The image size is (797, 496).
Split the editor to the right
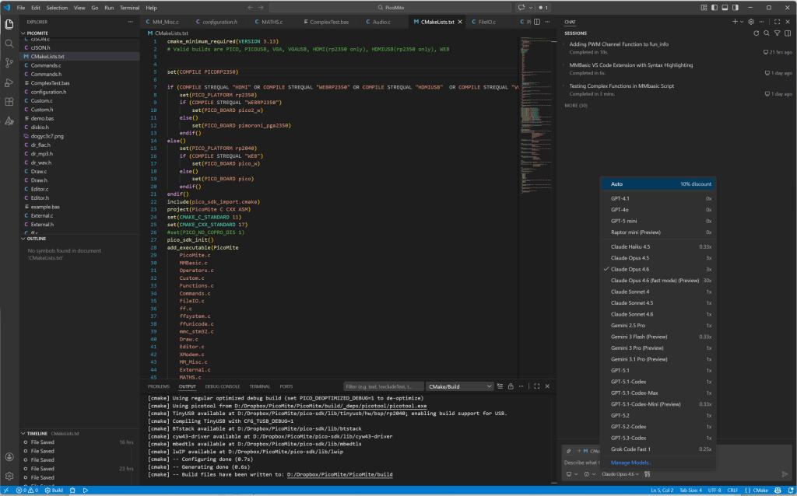tap(539, 22)
